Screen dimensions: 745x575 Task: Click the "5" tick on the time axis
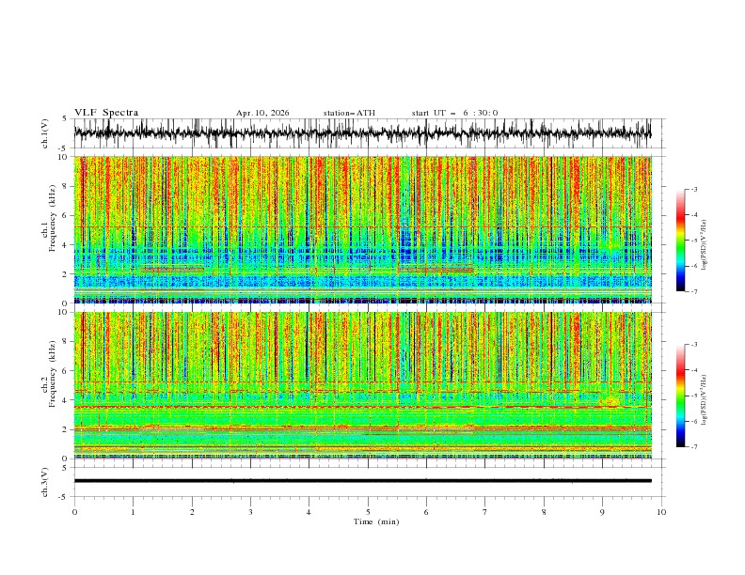368,512
